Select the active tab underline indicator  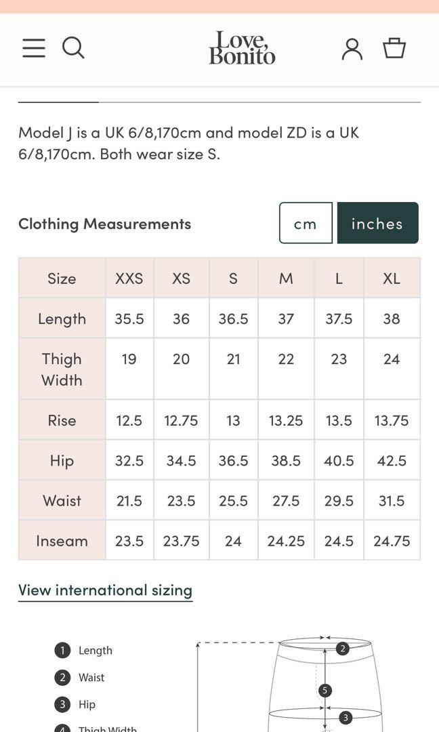click(58, 102)
